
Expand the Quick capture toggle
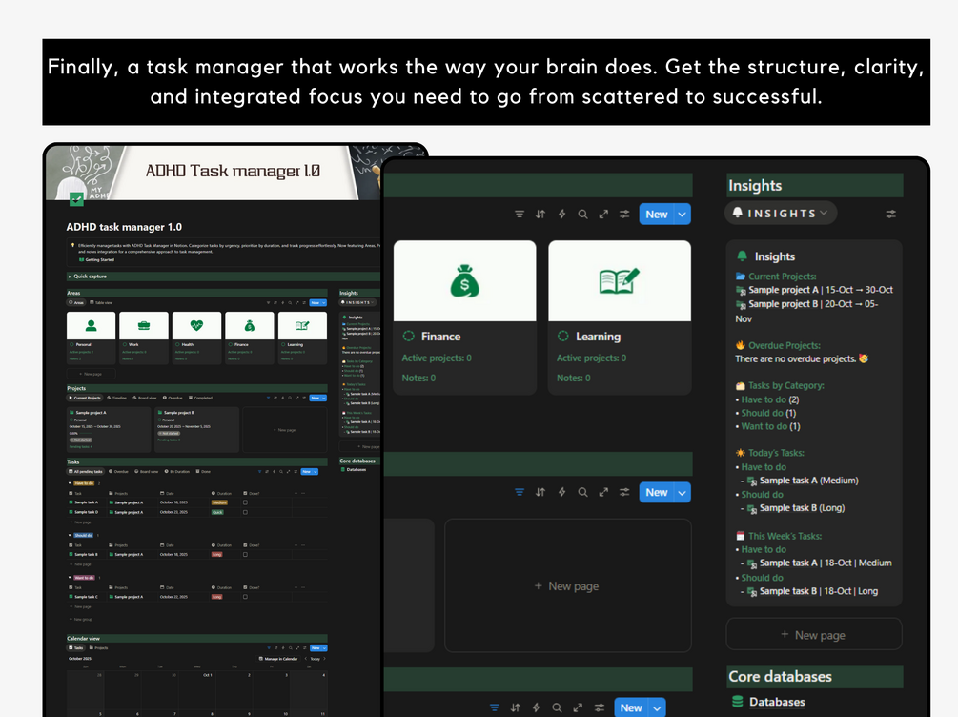click(70, 277)
